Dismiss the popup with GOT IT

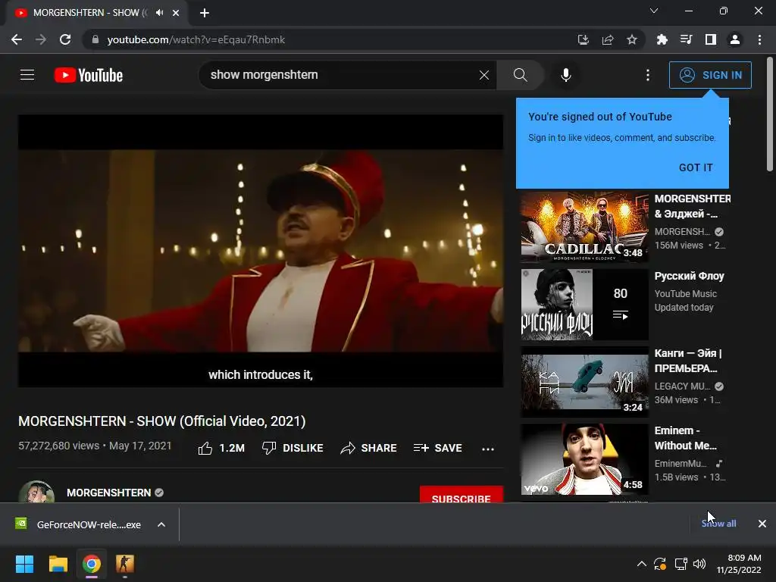(x=696, y=167)
